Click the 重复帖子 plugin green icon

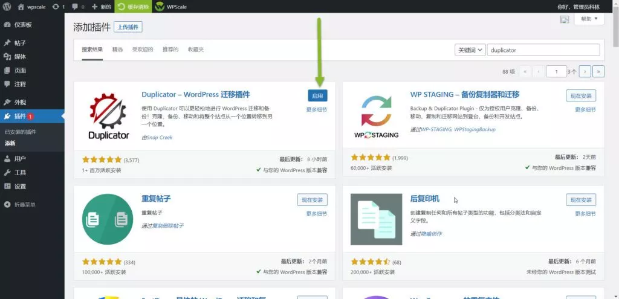pyautogui.click(x=108, y=219)
